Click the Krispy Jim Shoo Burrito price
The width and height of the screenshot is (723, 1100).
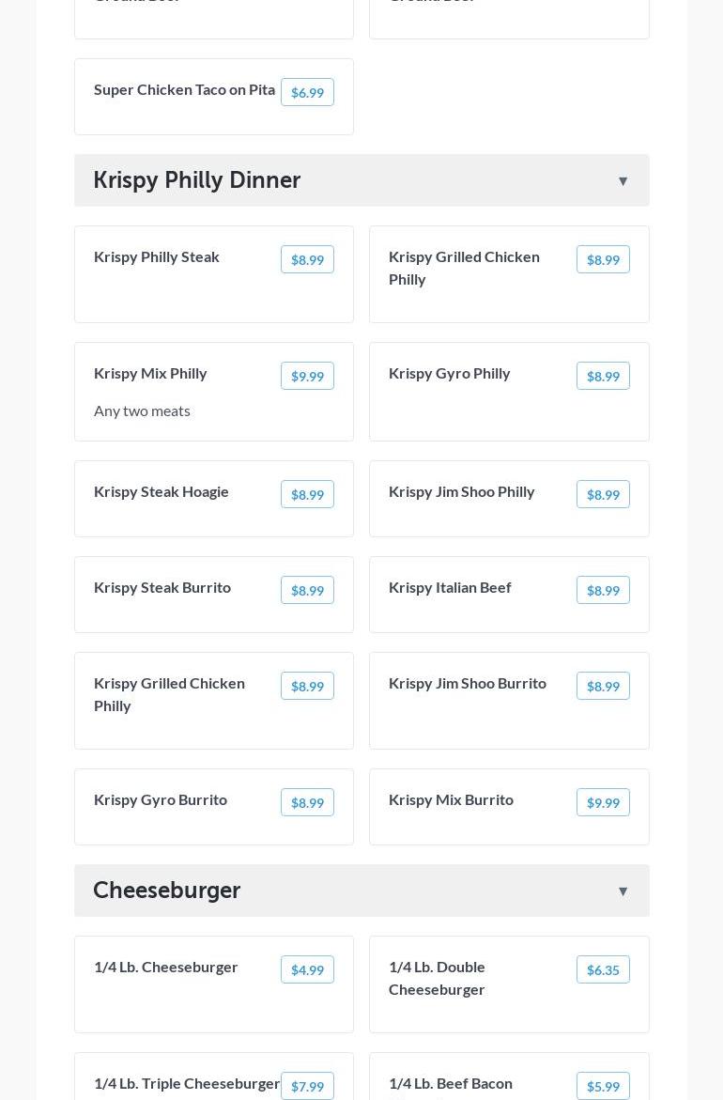point(603,687)
